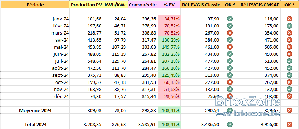The width and height of the screenshot is (299, 129).
Task: Click the pink % PV header cell
Action: tap(169, 5)
